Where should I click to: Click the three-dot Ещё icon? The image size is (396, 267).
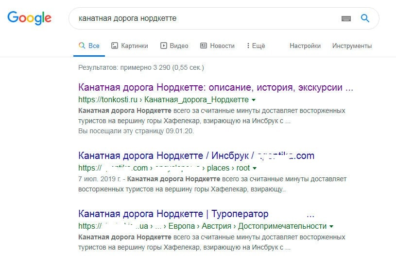coord(248,46)
